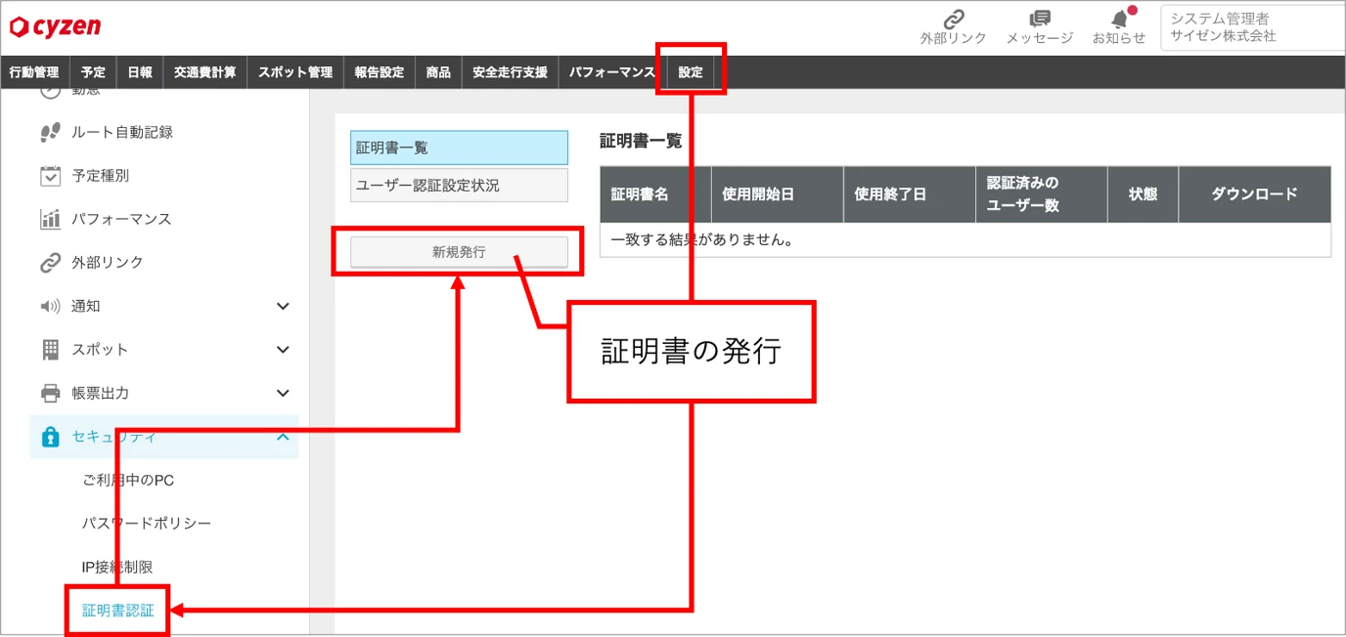This screenshot has width=1346, height=637.
Task: Click the 新規発行 button
Action: tap(459, 252)
